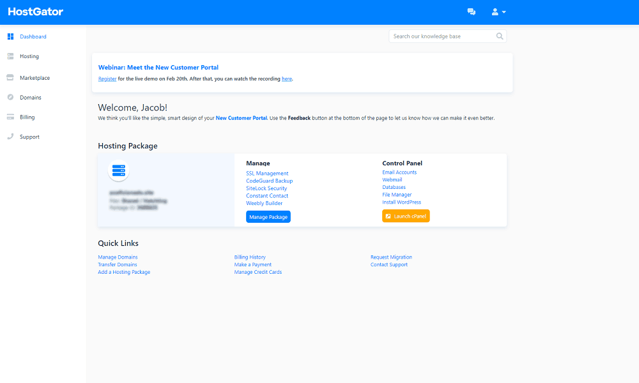Open Transfer Domains quick link

pos(118,264)
